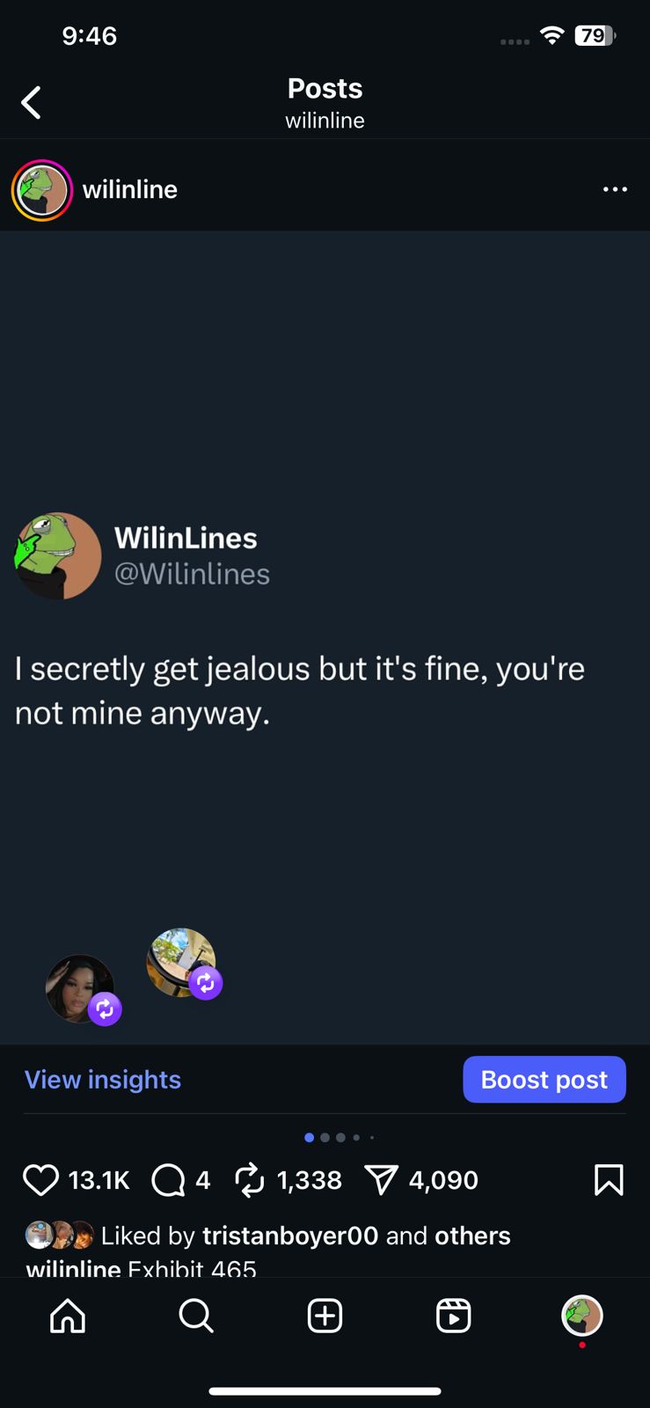The height and width of the screenshot is (1408, 650).
Task: Tap the repost arrows icon
Action: [x=250, y=1180]
